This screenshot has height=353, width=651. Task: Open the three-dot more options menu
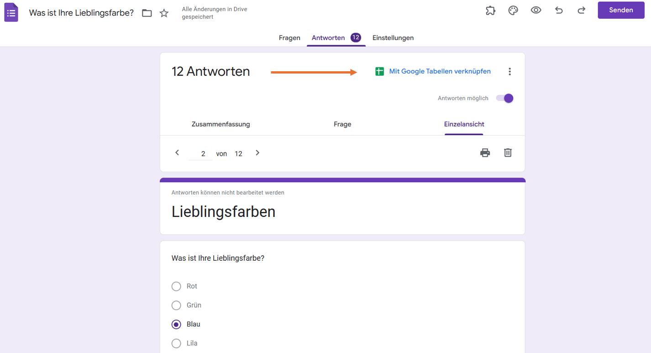(509, 72)
